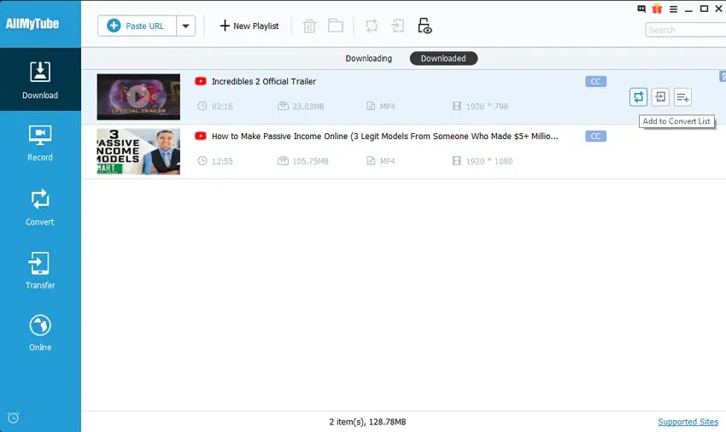The height and width of the screenshot is (432, 726).
Task: Toggle CC badge on Incredibles 2 trailer
Action: [595, 81]
